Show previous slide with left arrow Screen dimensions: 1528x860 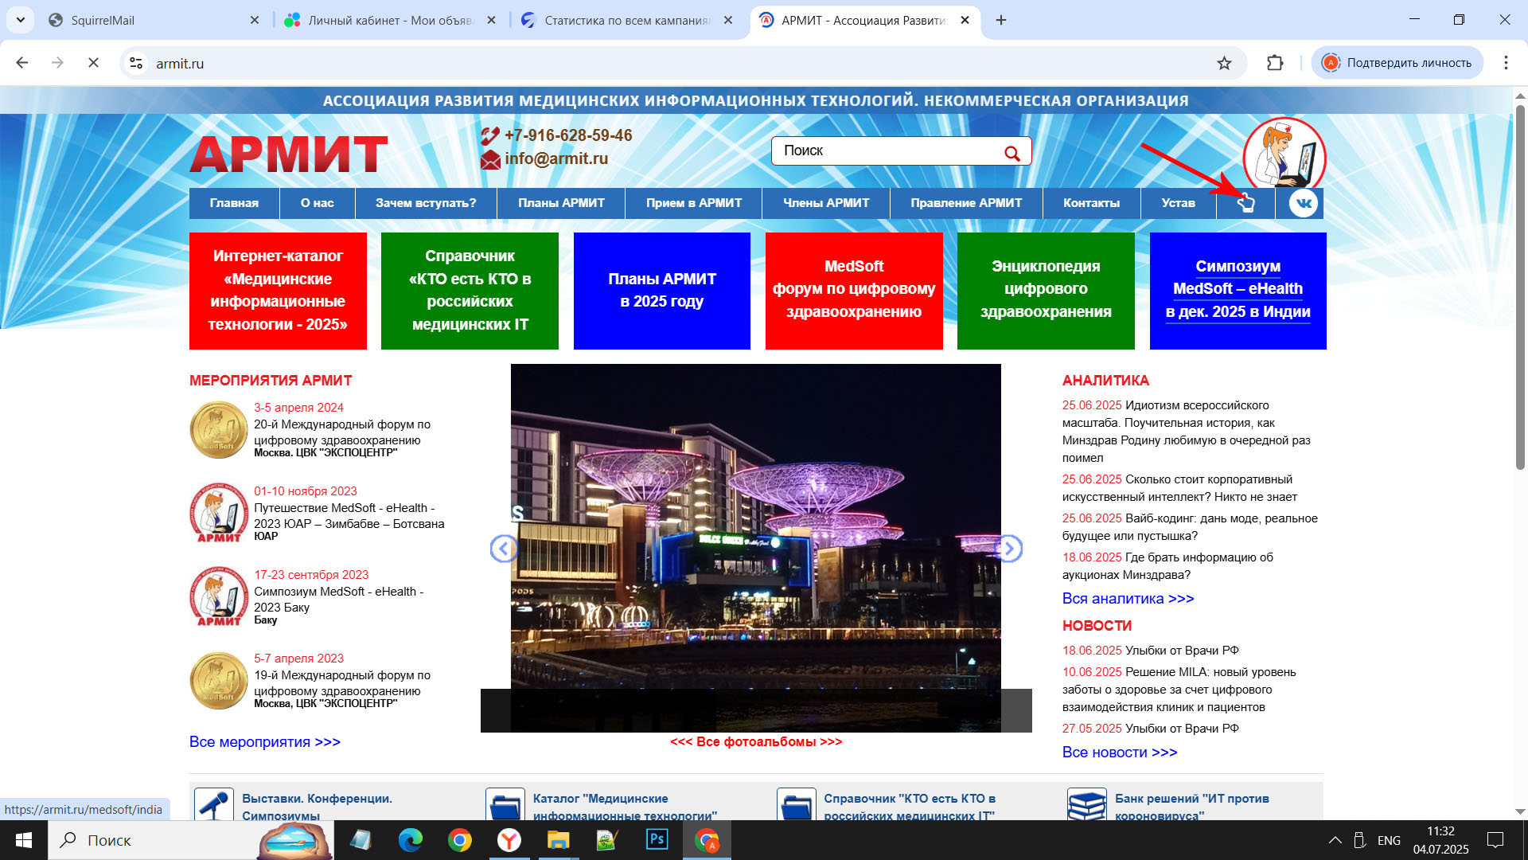pos(504,549)
